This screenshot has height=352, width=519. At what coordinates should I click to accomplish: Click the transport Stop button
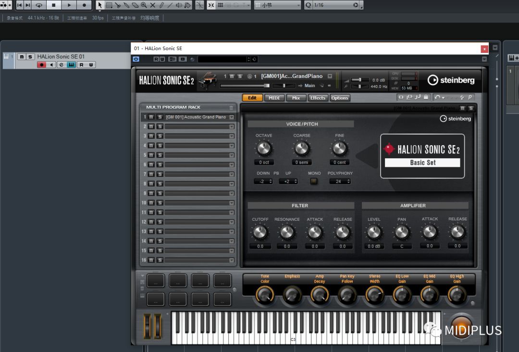tap(54, 5)
